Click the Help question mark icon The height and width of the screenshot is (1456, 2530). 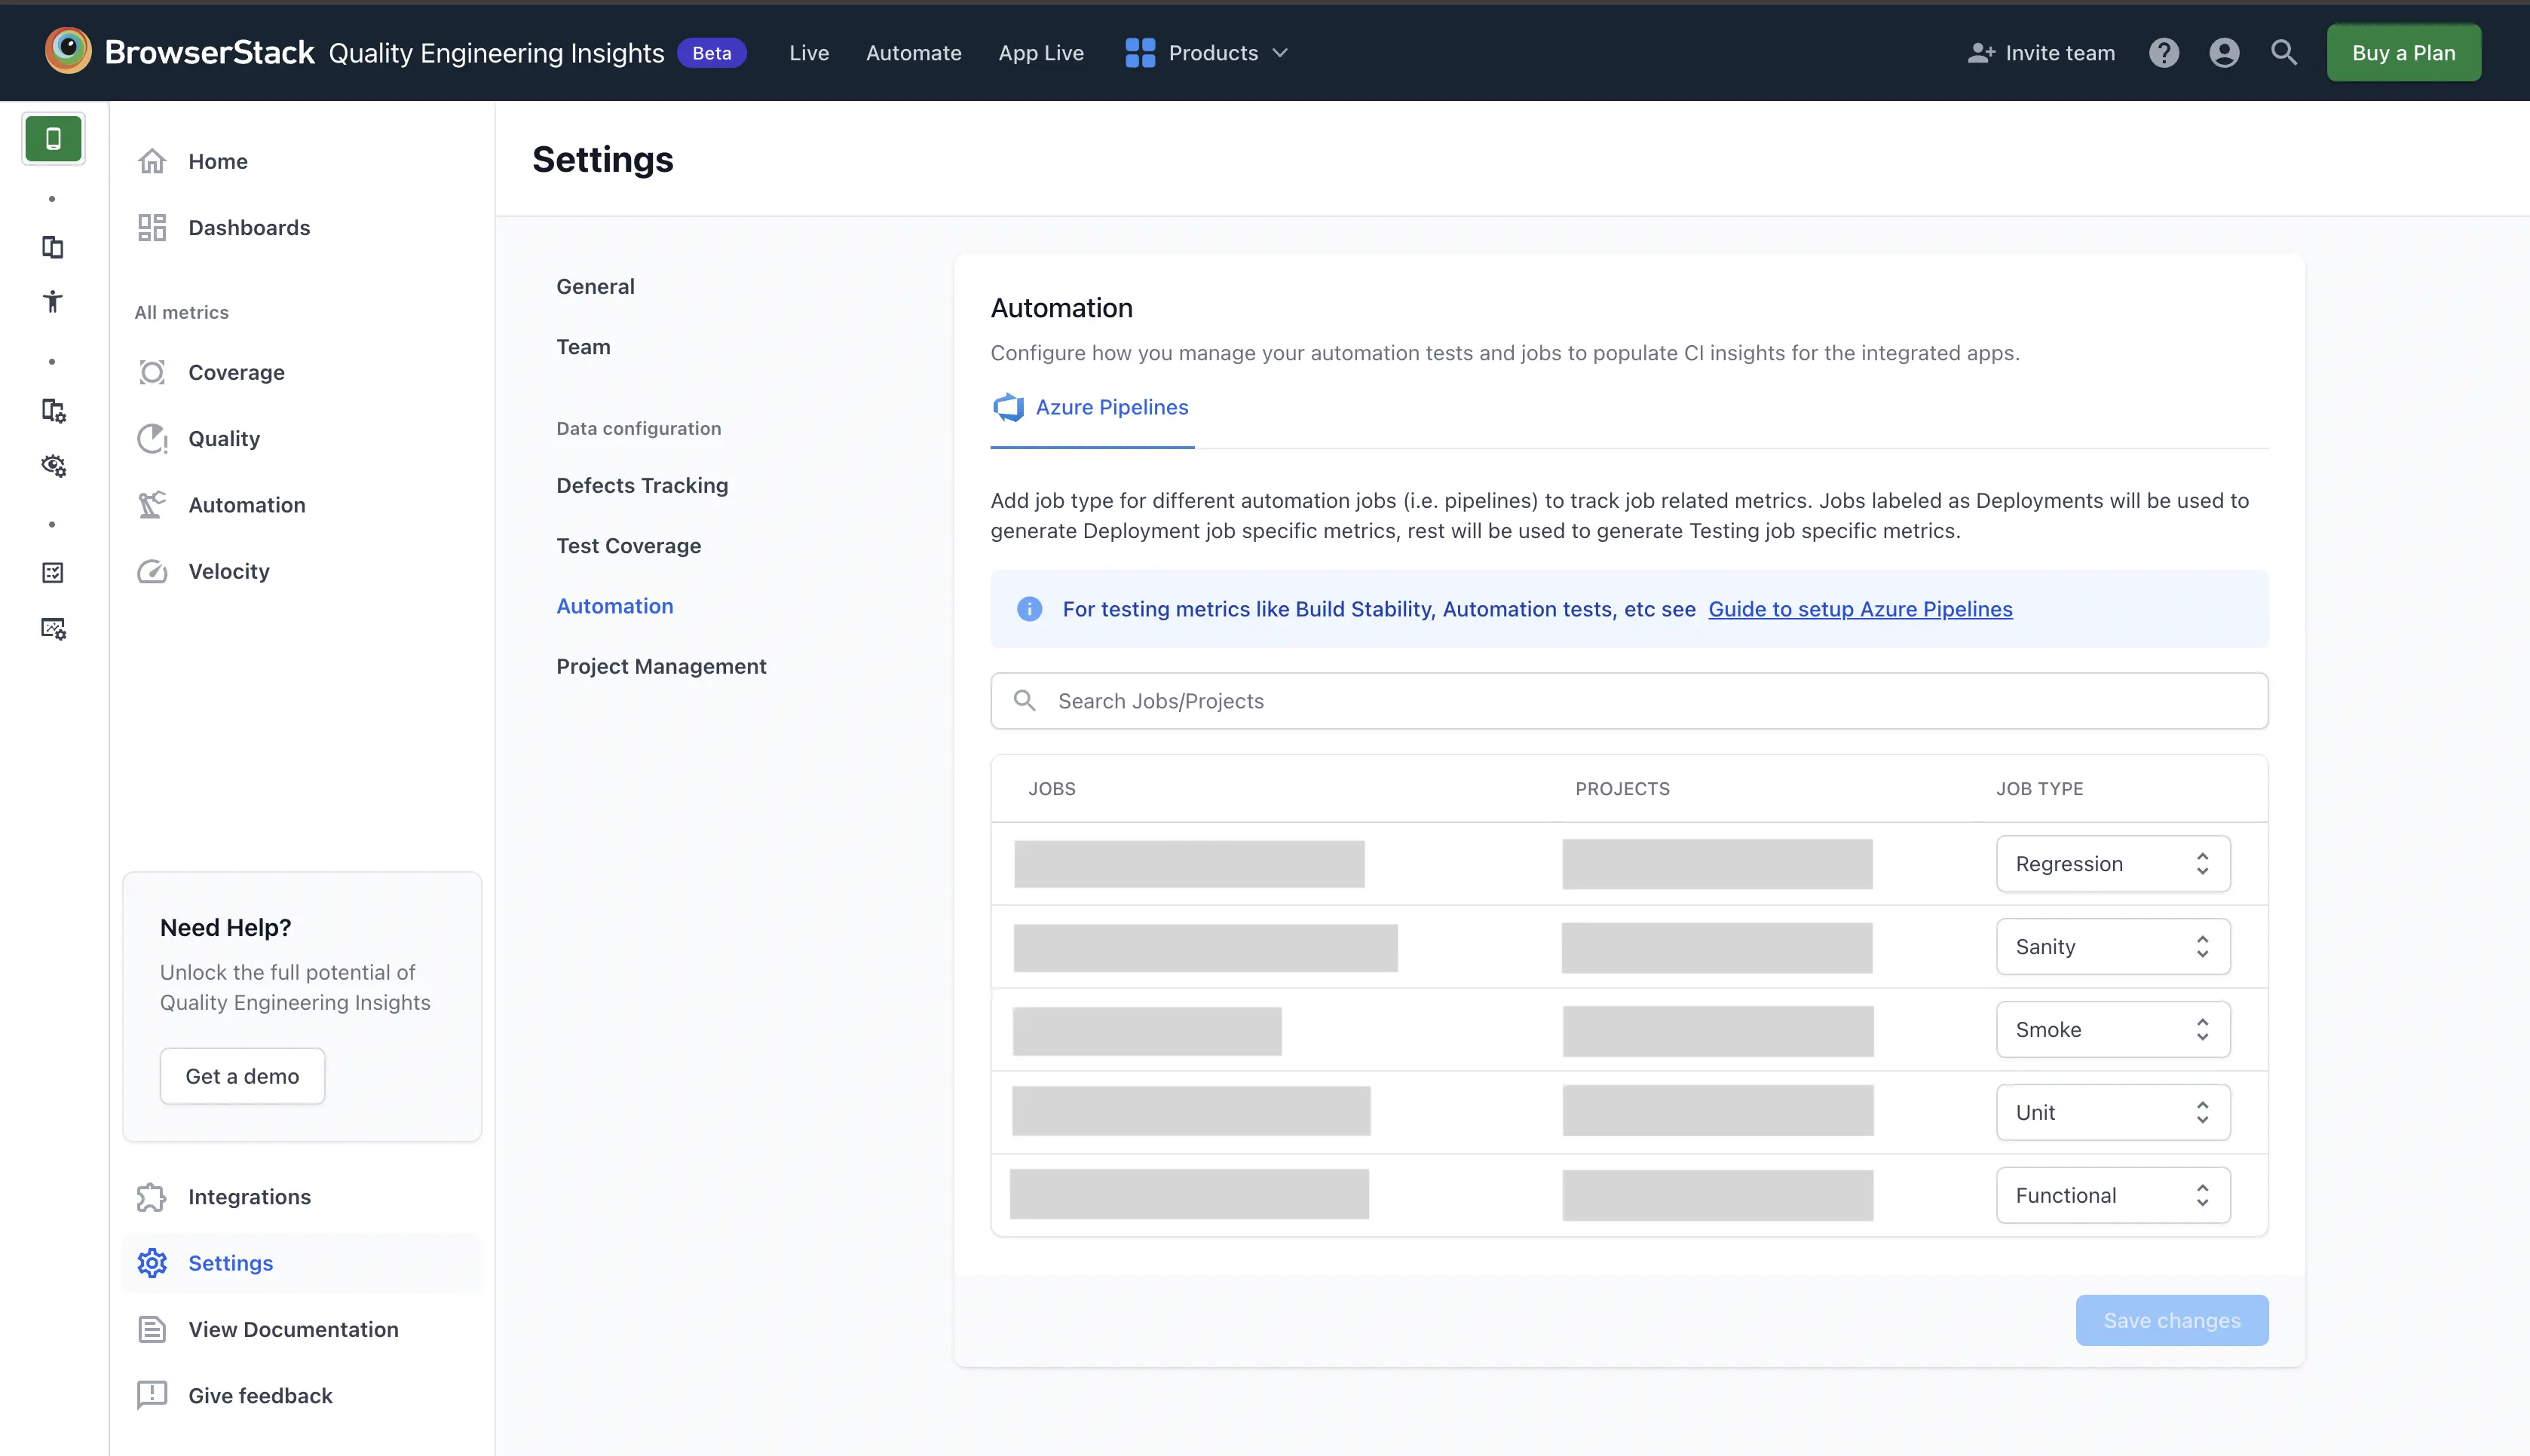pos(2165,52)
